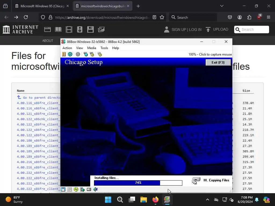Send Ctrl+Alt+Esc via yellow toolbar icon
Screen dimensions: 275x206
92,54
